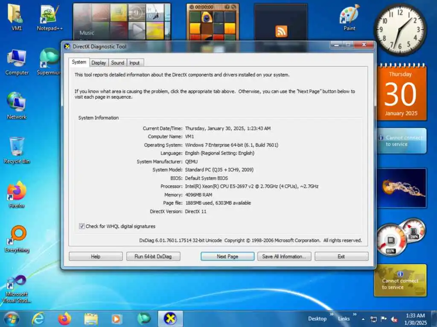Switch to the Display tab
The height and width of the screenshot is (327, 437).
pos(99,63)
